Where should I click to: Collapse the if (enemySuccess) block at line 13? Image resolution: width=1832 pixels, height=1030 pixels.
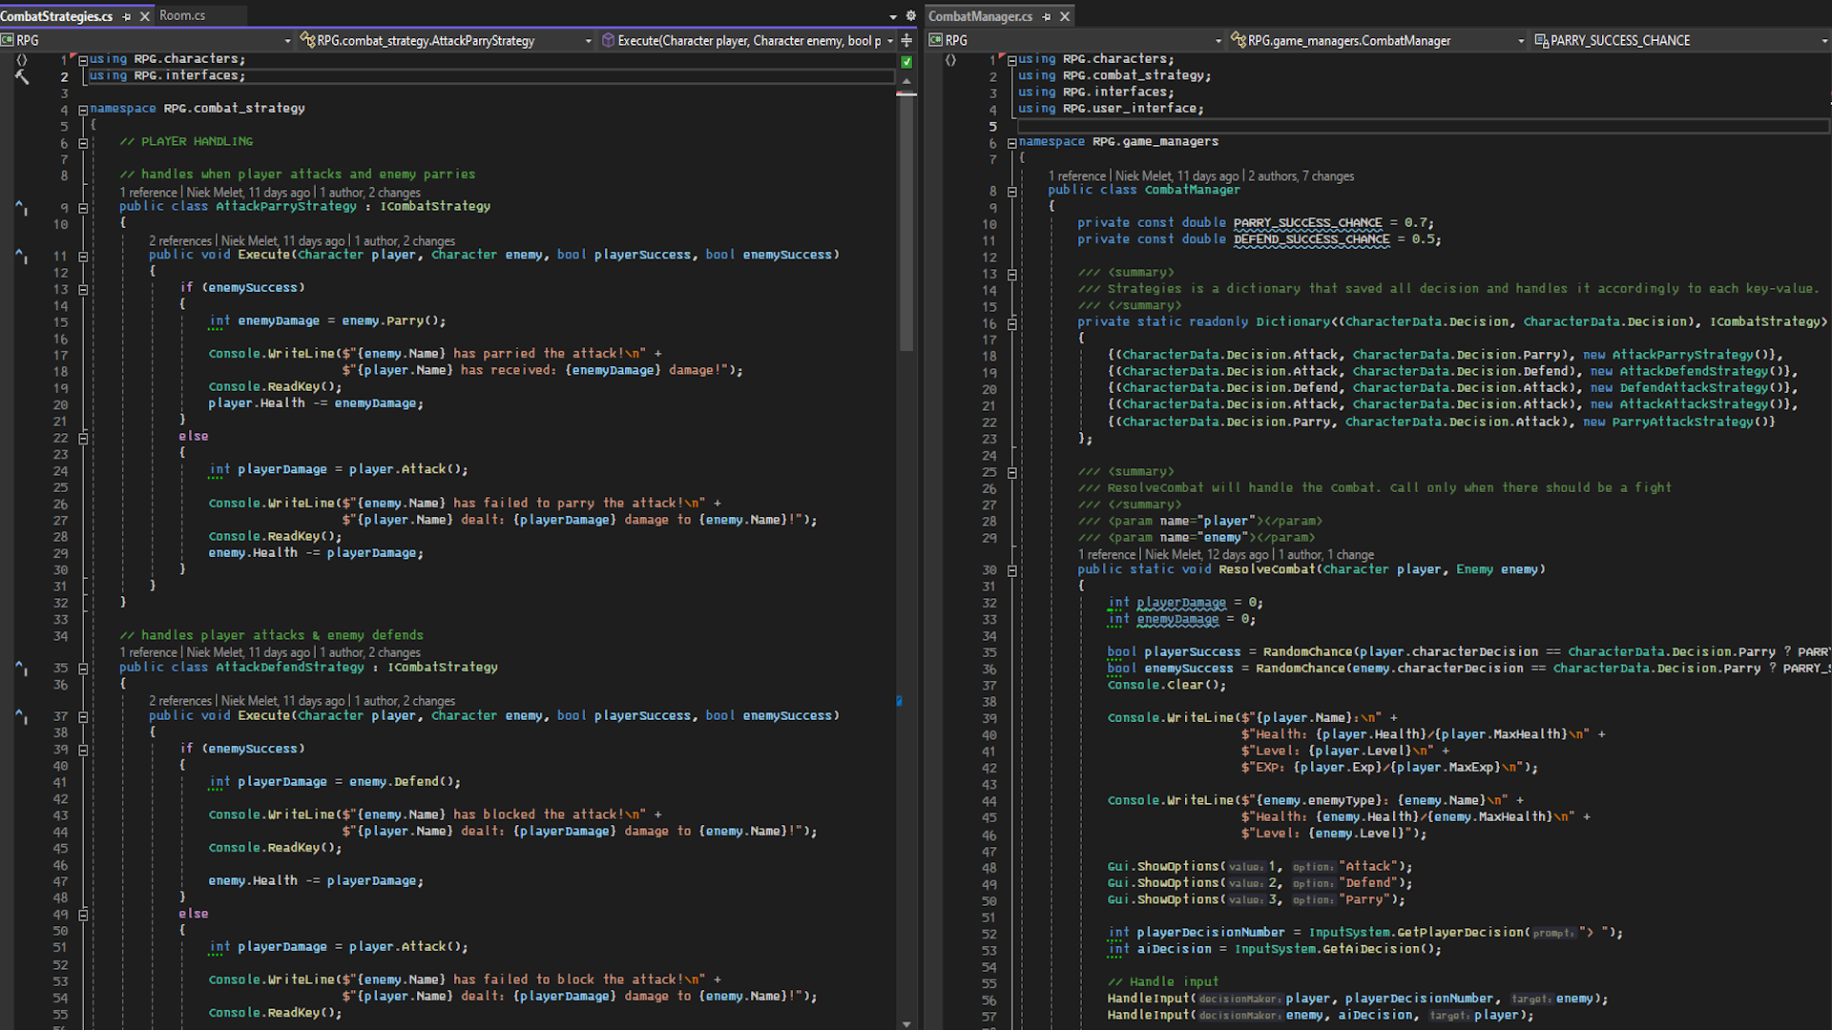coord(83,289)
